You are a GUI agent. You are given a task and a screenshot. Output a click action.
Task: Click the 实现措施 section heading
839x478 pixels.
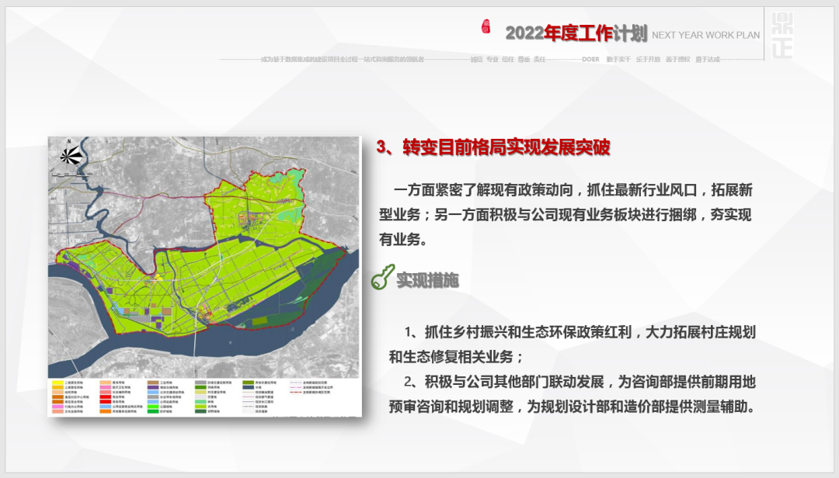tap(427, 279)
